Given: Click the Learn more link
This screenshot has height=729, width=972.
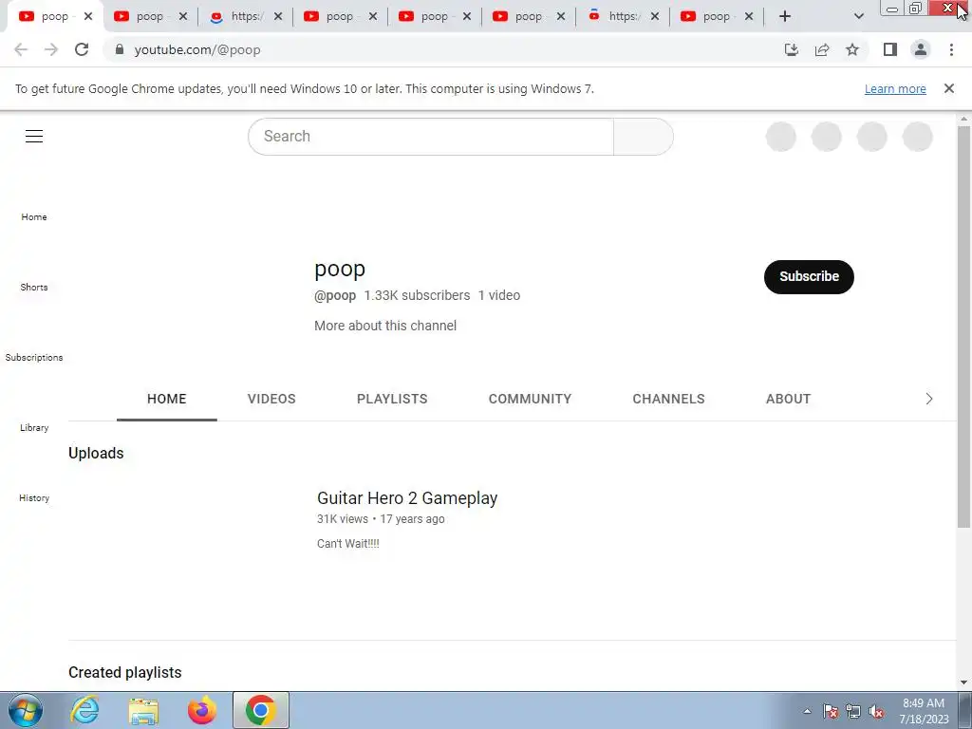Looking at the screenshot, I should pyautogui.click(x=895, y=88).
